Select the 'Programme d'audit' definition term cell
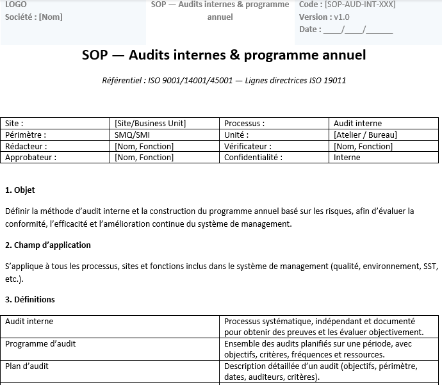This screenshot has width=442, height=385. coord(40,344)
